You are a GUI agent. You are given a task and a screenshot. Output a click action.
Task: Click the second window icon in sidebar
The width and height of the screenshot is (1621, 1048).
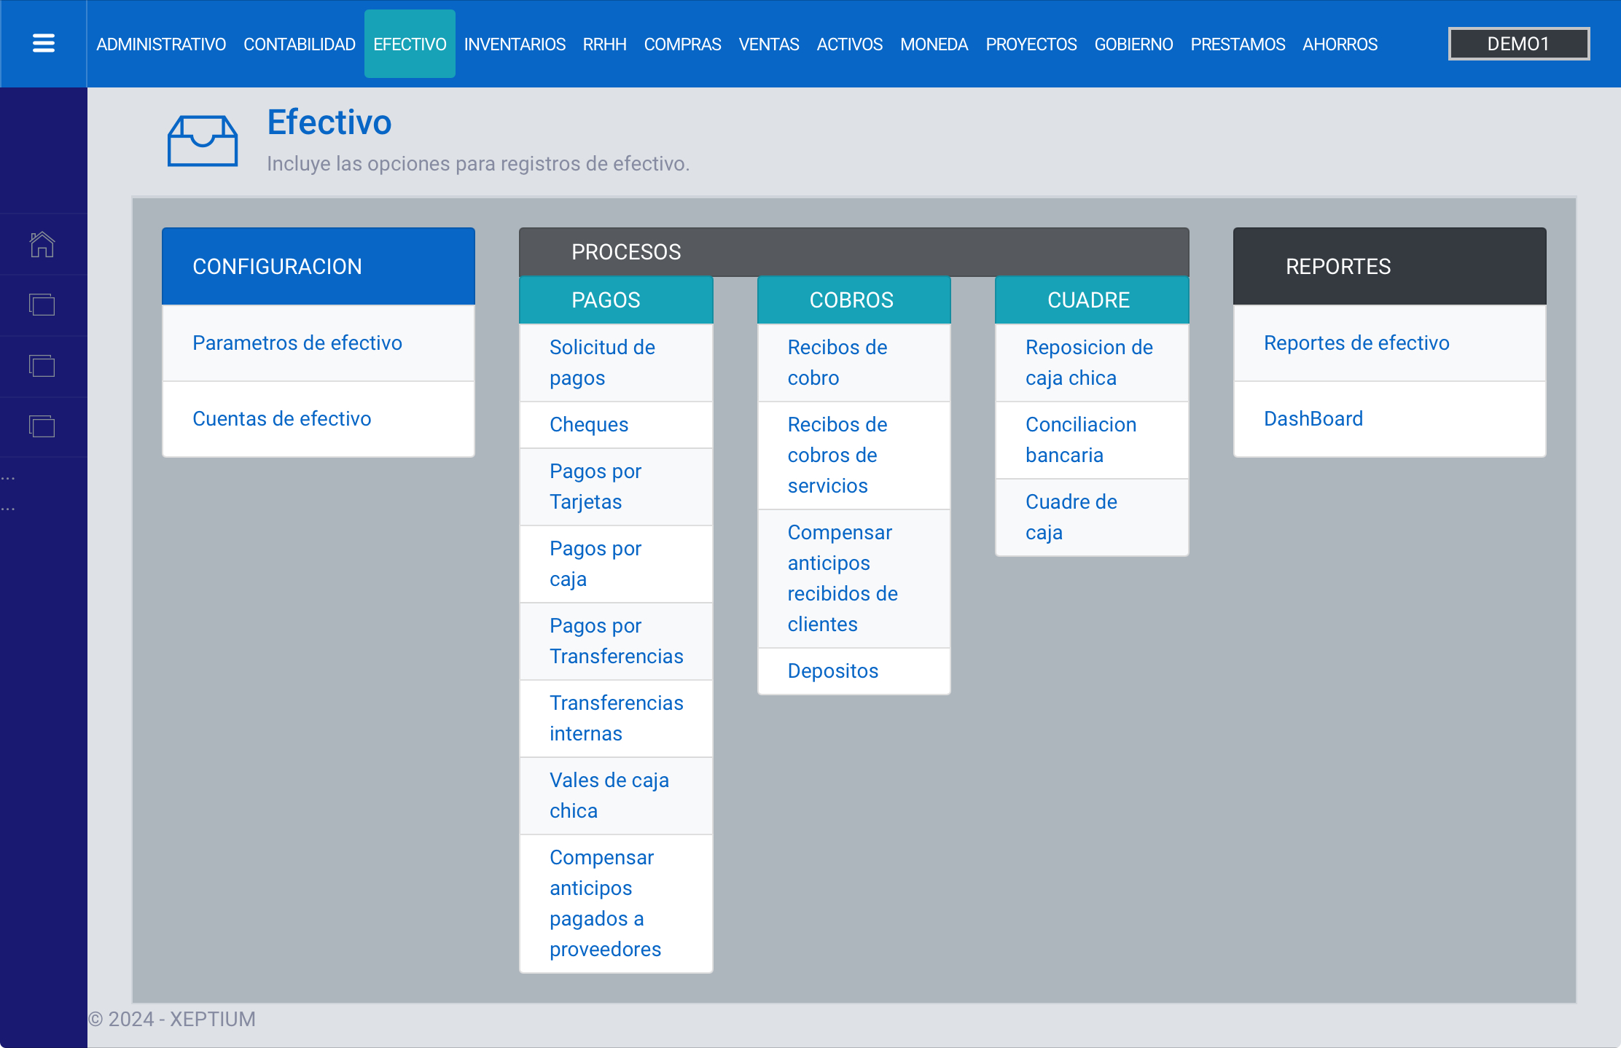click(x=42, y=366)
